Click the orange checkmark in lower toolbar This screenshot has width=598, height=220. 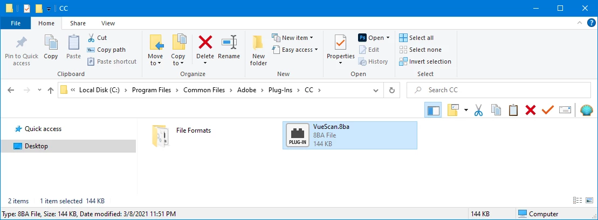tap(548, 110)
